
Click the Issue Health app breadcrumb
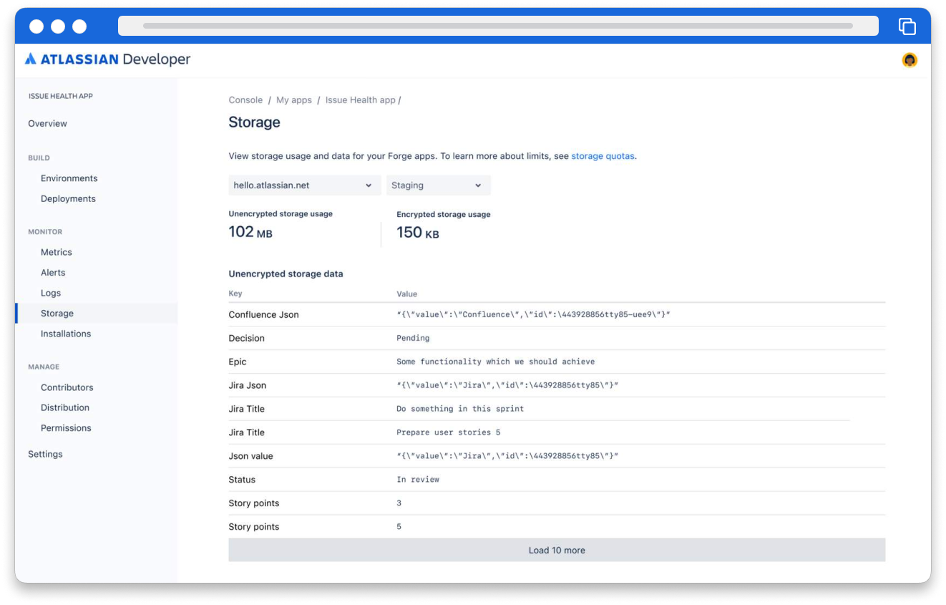361,100
